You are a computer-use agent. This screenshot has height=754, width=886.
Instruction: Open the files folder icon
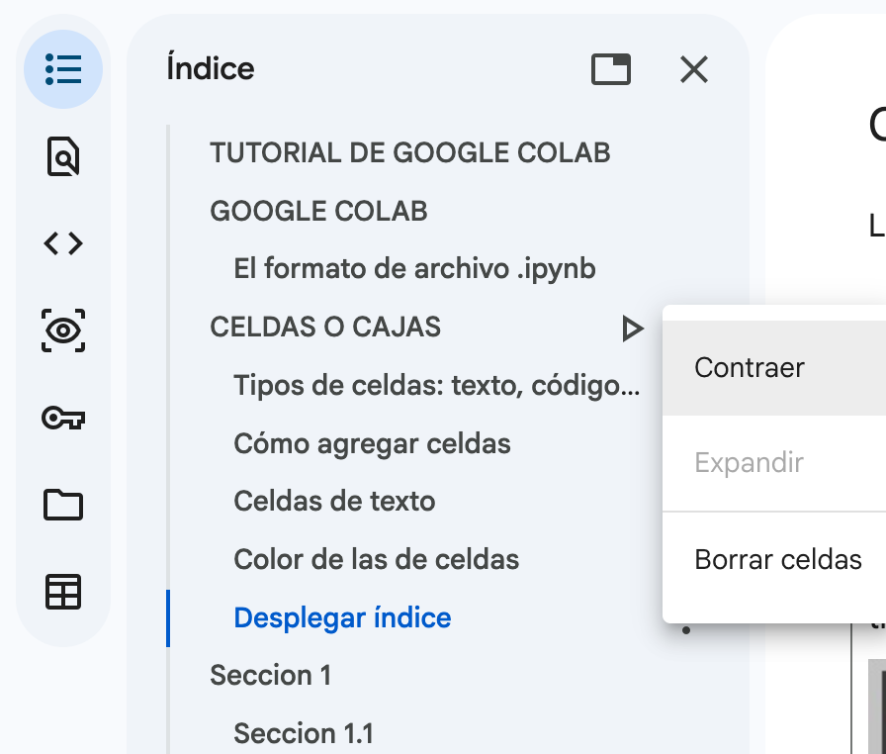click(63, 506)
